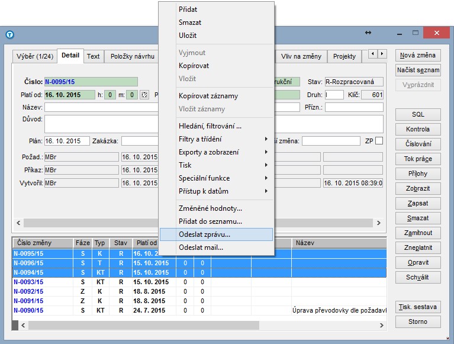Choose Kopírovat záznamy menu entry
The image size is (454, 344).
[x=216, y=96]
